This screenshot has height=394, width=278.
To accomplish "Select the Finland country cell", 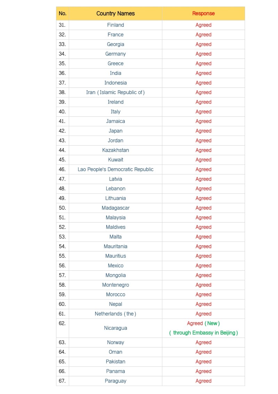I will (x=115, y=25).
